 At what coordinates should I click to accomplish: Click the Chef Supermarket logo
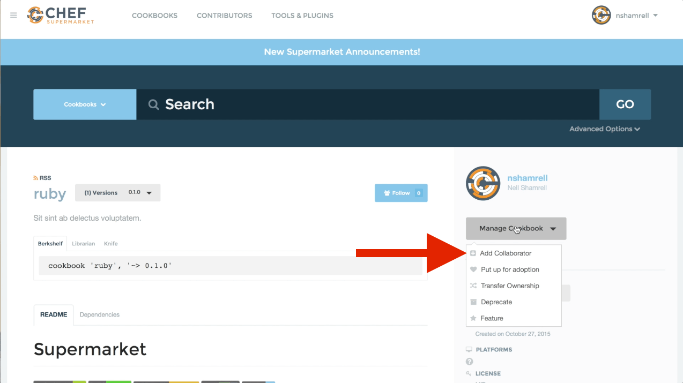pyautogui.click(x=60, y=15)
